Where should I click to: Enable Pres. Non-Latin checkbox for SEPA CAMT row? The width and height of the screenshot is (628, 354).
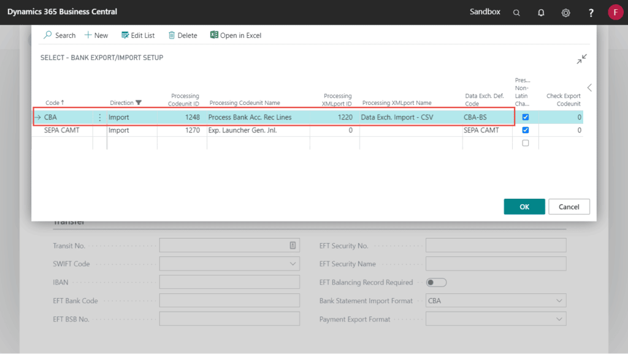tap(524, 130)
